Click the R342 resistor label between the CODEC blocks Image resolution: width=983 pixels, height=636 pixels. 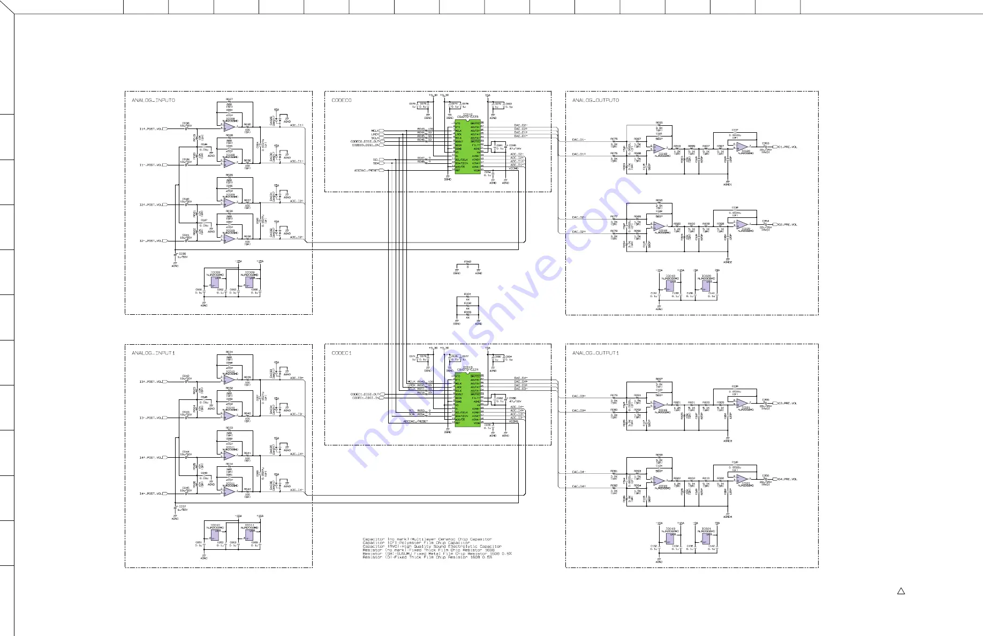467,262
